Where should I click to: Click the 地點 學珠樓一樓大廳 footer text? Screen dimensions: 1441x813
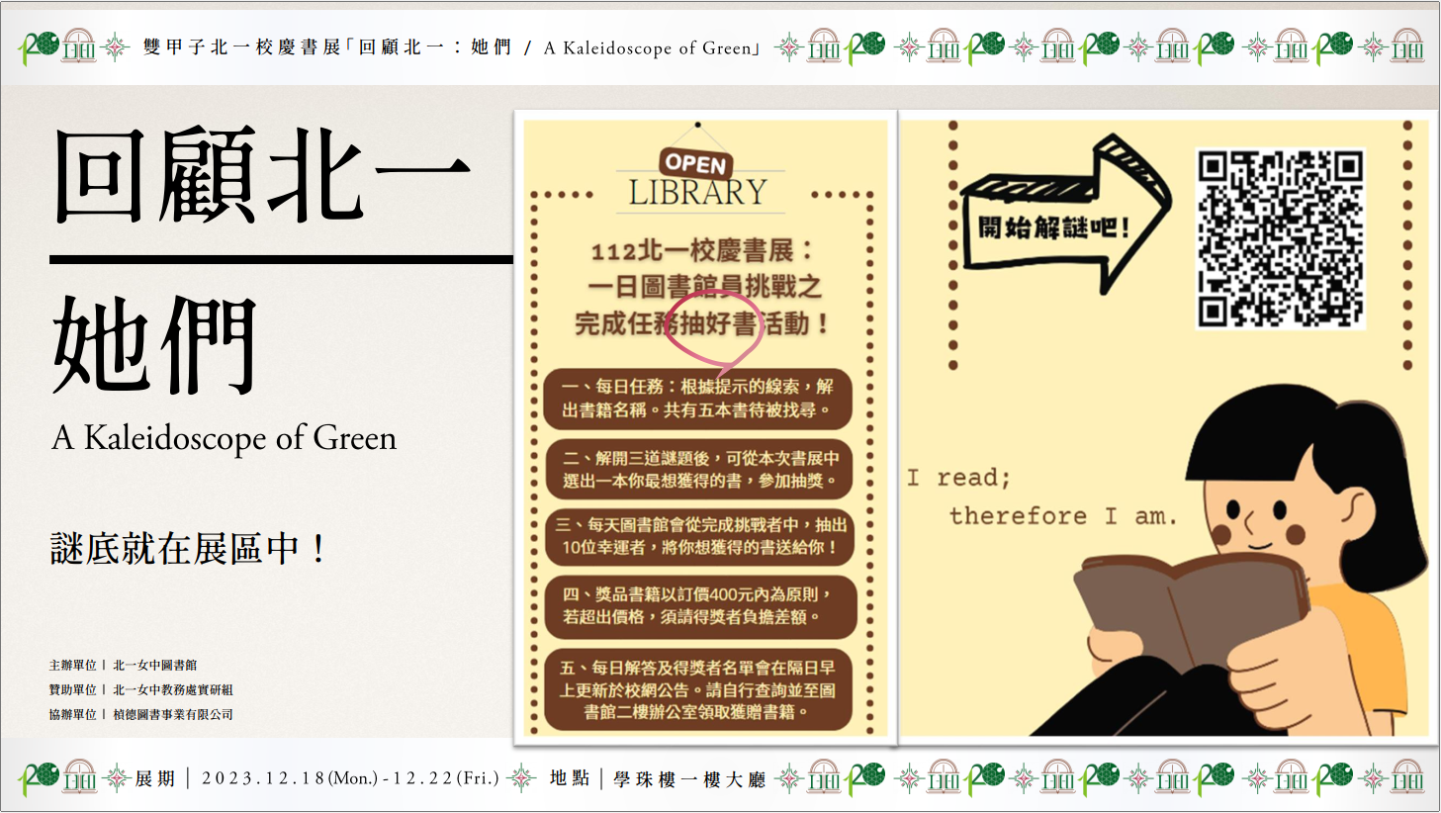[x=658, y=779]
